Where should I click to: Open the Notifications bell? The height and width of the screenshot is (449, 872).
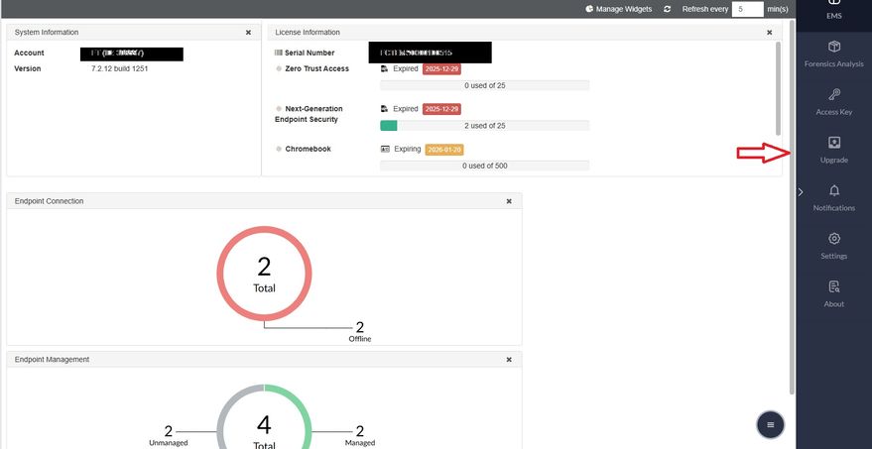click(x=833, y=198)
